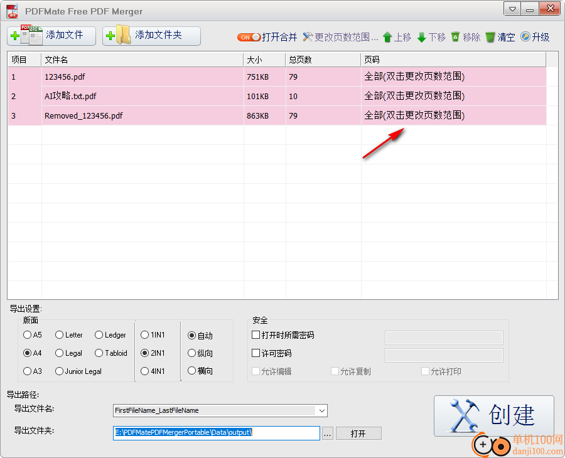
Task: Click the 文件名 column header
Action: point(143,60)
